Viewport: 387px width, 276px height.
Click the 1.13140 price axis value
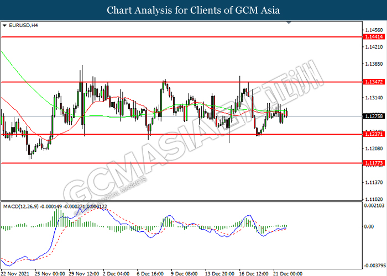pyautogui.click(x=374, y=98)
